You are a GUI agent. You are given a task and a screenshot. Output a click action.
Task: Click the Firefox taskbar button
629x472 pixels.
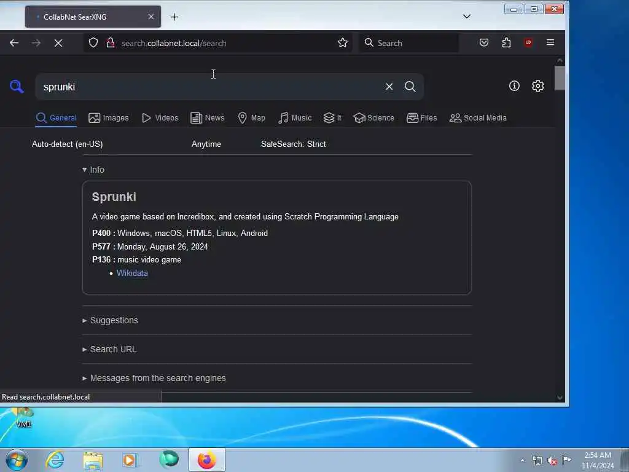click(x=206, y=460)
